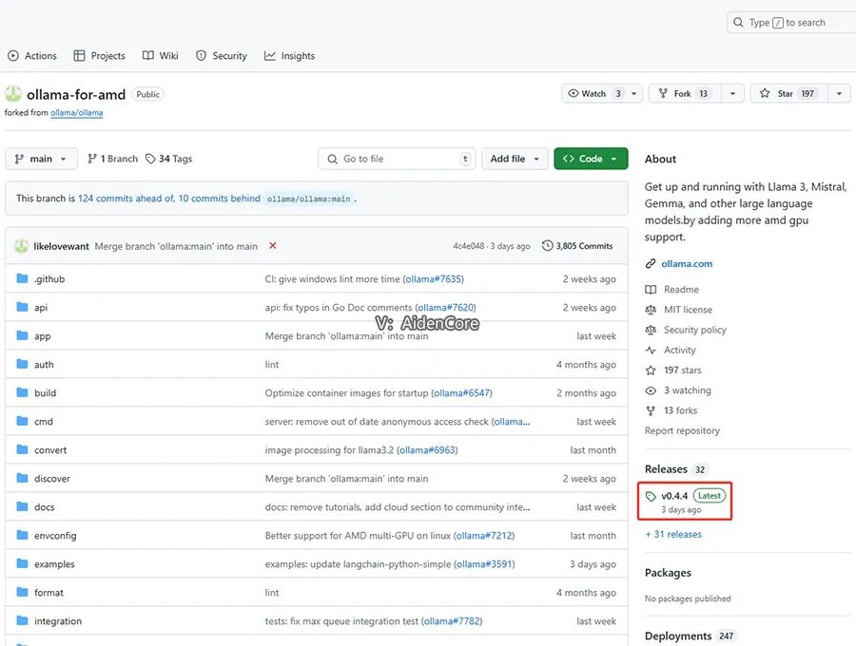Open the Security tab
This screenshot has height=646, width=856.
click(221, 56)
